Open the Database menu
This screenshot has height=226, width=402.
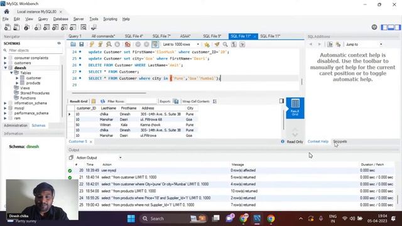[60, 19]
